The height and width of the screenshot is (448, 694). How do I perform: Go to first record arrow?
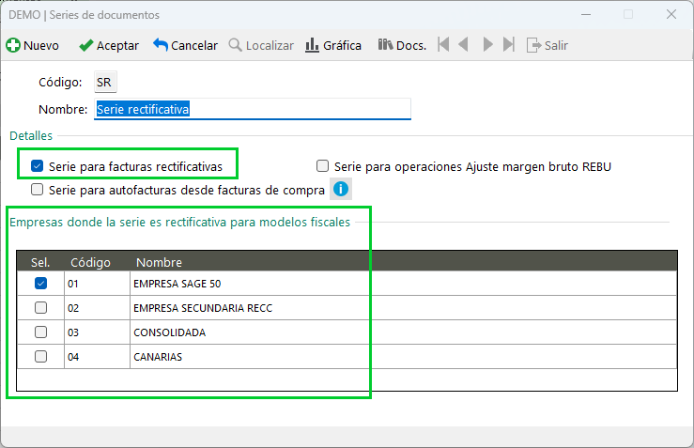(443, 45)
